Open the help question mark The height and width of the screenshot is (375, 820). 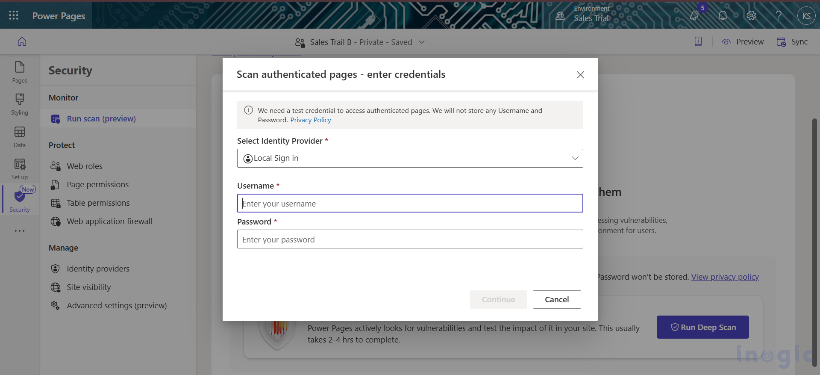coord(779,15)
